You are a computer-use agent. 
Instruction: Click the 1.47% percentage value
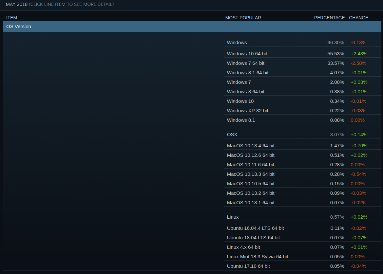tap(337, 146)
